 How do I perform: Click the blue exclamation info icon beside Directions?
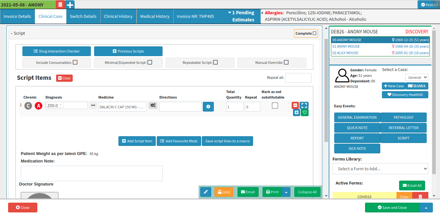208,107
